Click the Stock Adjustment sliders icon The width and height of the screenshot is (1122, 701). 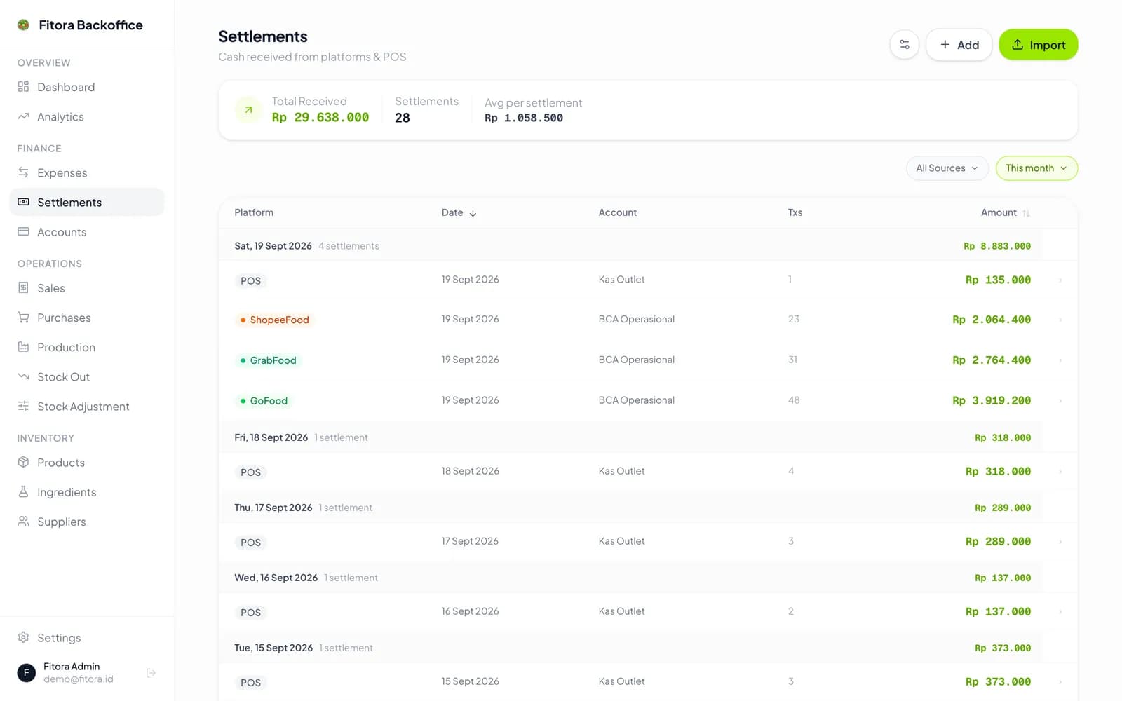(x=23, y=406)
